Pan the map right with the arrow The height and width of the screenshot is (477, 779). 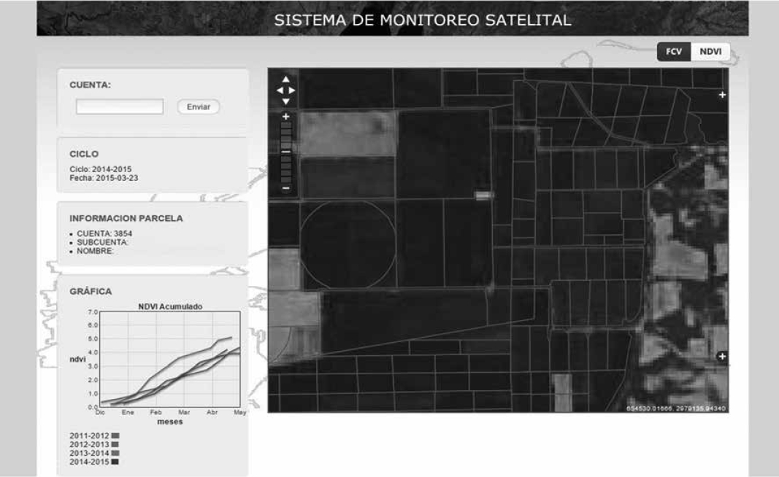[x=292, y=90]
